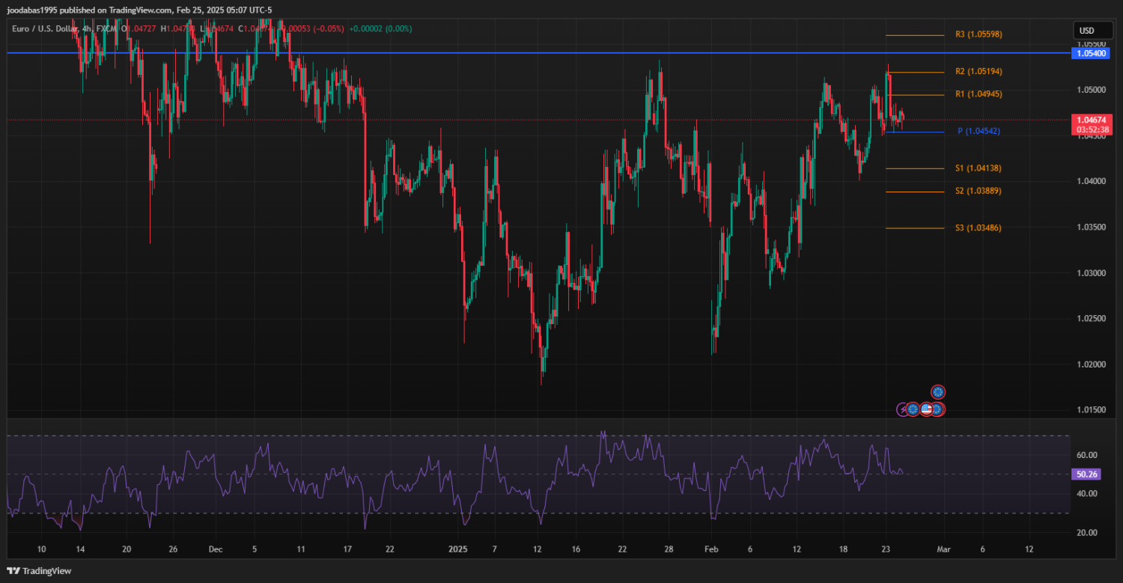Click the 2025 label on the time axis
The width and height of the screenshot is (1123, 583).
(x=457, y=549)
